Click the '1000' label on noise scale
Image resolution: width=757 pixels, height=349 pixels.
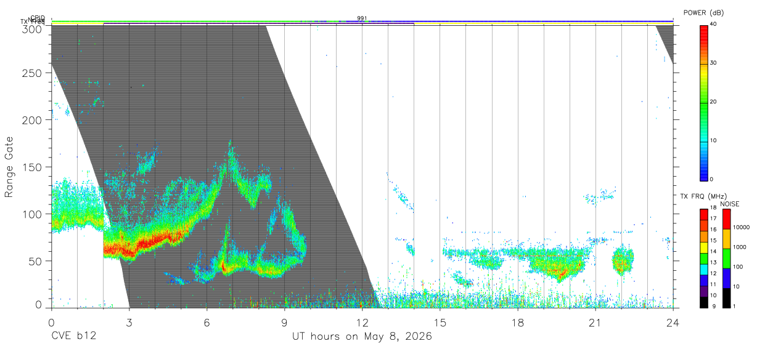[740, 247]
